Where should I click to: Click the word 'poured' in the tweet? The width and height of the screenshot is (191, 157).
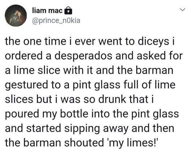(x=22, y=114)
